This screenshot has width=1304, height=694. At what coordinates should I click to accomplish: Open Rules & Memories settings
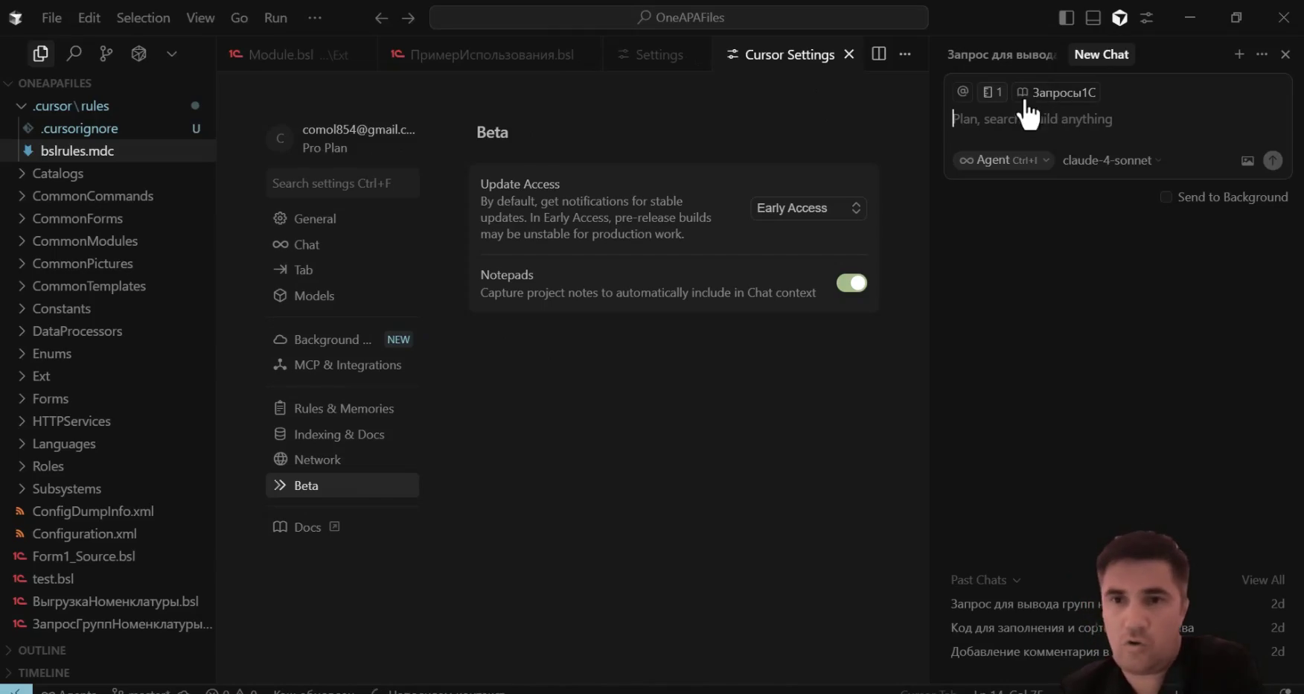tap(342, 409)
